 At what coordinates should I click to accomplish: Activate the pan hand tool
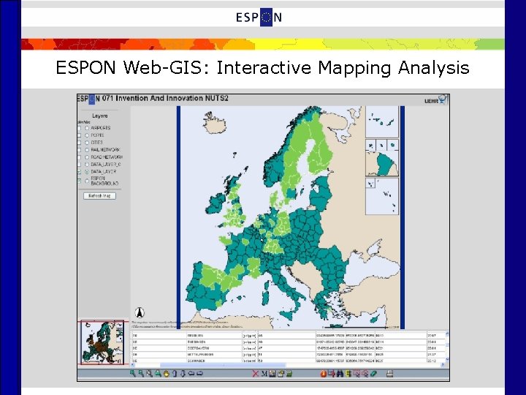[167, 373]
